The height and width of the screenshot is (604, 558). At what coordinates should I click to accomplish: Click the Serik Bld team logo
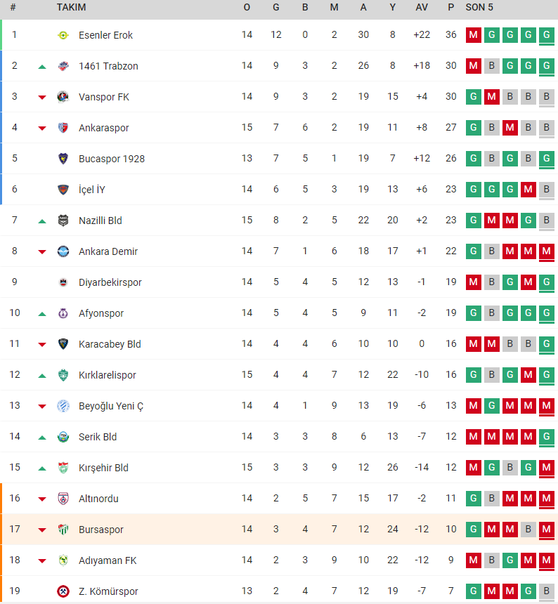pos(63,436)
